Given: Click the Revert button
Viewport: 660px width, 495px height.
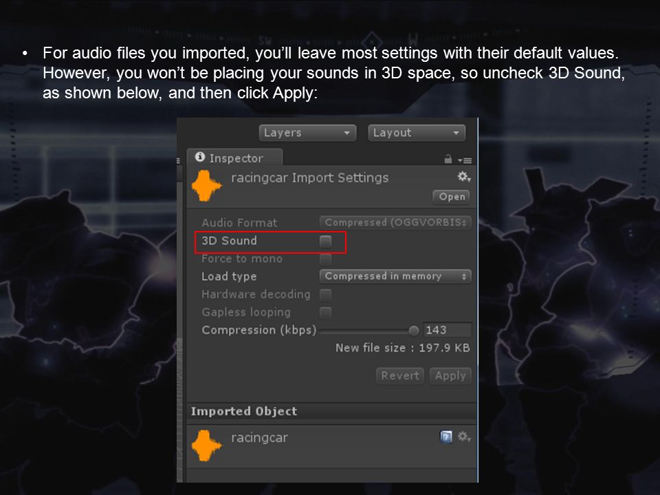Looking at the screenshot, I should (x=400, y=375).
